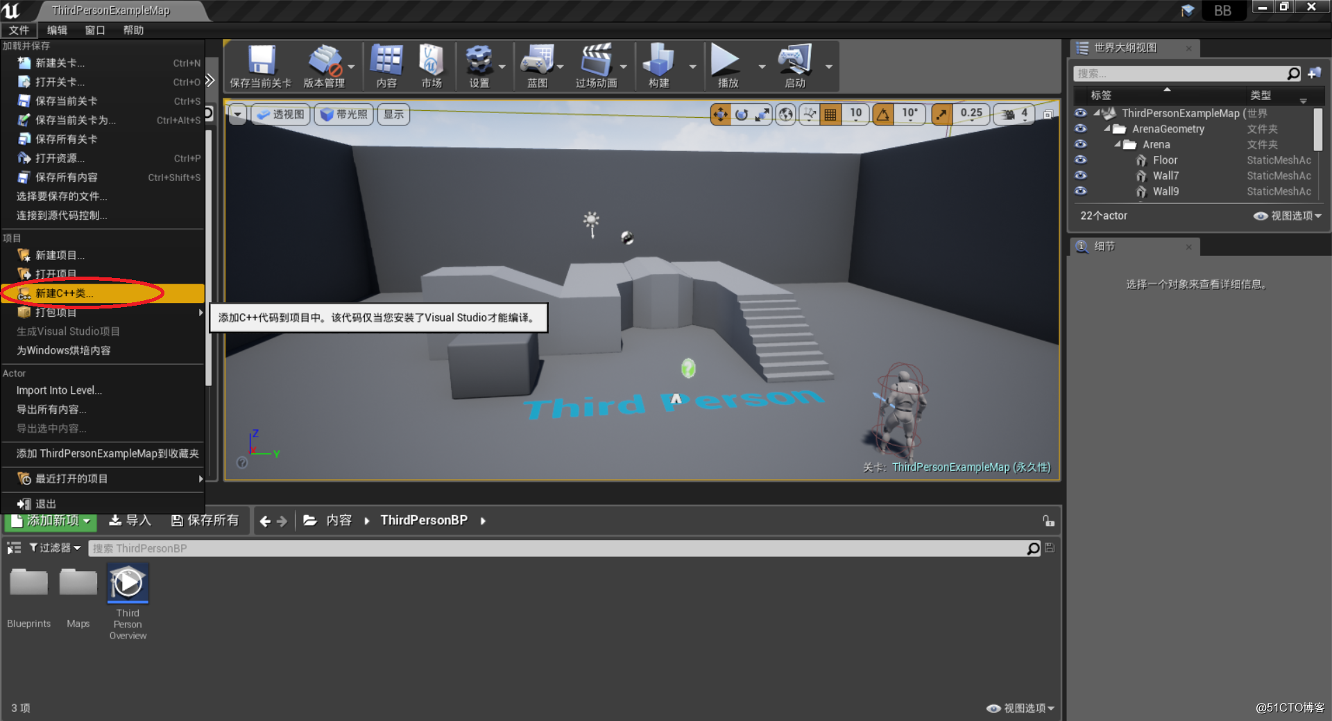Open the camera speed 4 dropdown
This screenshot has height=721, width=1332.
[1015, 114]
